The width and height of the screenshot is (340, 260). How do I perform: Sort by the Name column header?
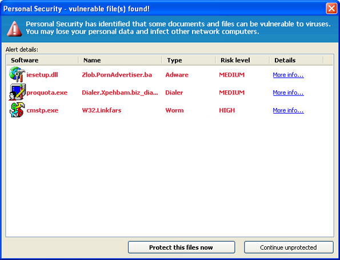120,60
